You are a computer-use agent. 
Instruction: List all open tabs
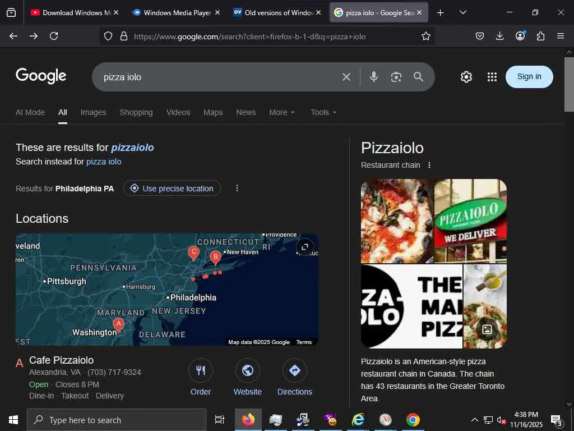pos(462,12)
